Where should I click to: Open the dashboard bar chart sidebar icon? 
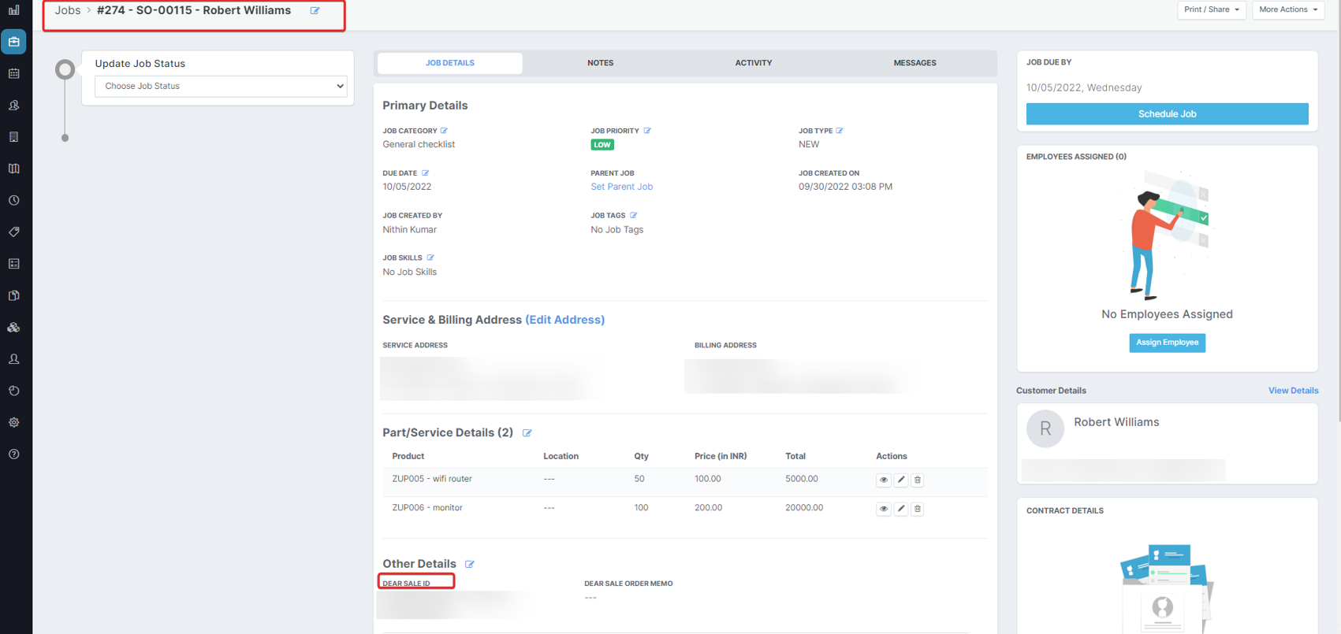click(x=14, y=10)
